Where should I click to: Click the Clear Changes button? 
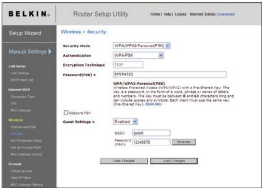tap(124, 161)
